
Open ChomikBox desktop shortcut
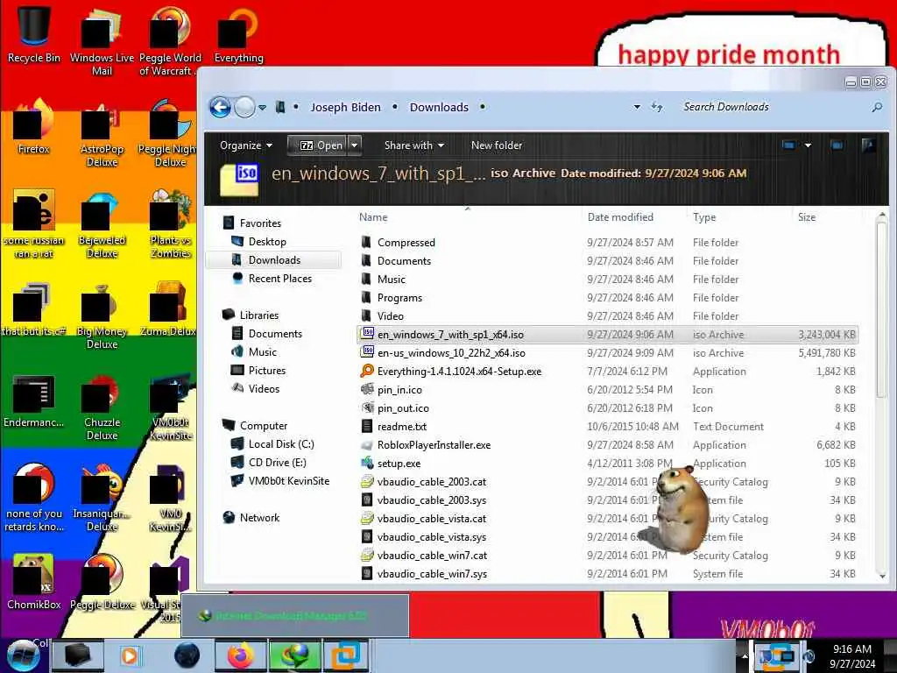(x=34, y=581)
